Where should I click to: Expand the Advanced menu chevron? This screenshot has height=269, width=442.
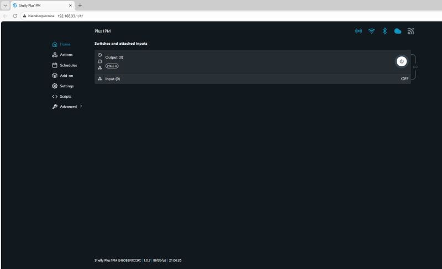[x=81, y=106]
